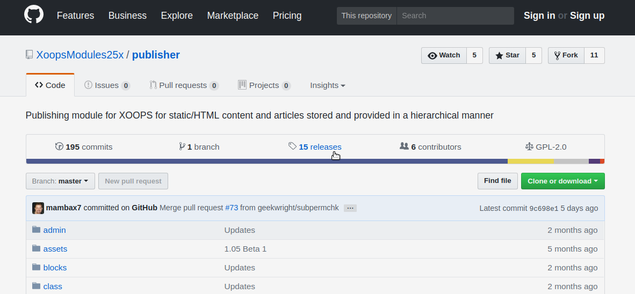Open Explore in the top navigation
The width and height of the screenshot is (635, 294).
click(x=177, y=16)
